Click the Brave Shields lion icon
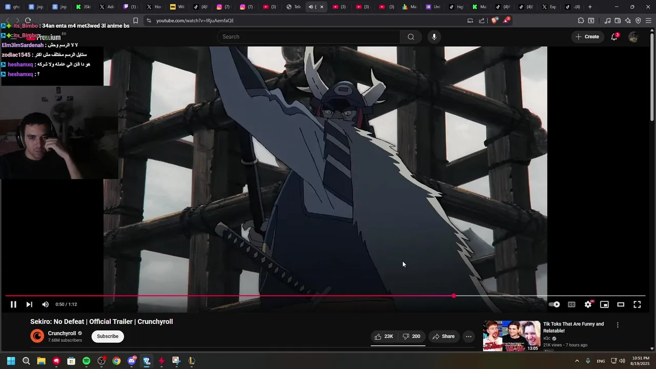This screenshot has width=656, height=369. pos(494,20)
